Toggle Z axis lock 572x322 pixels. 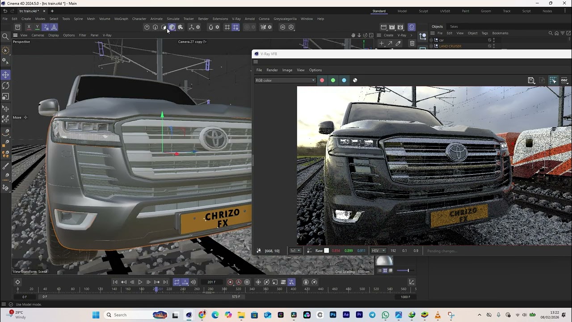pyautogui.click(x=46, y=27)
